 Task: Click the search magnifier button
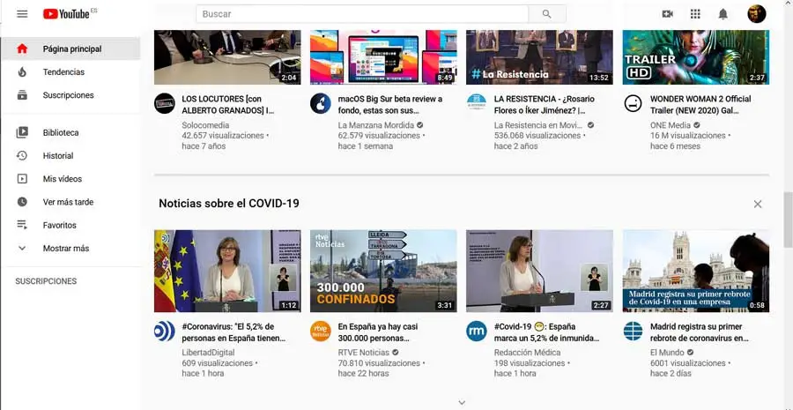546,14
